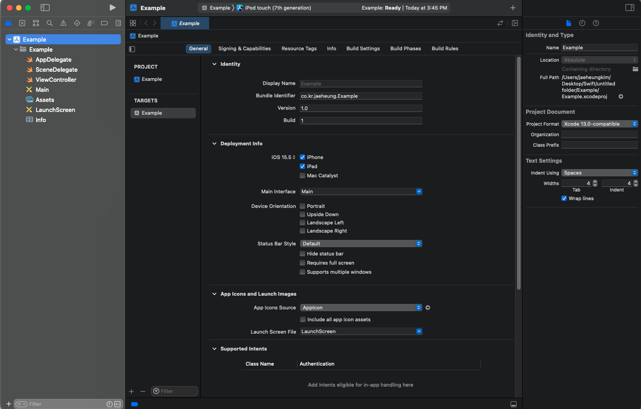Open the Issue navigator warning icon
The image size is (641, 409).
click(63, 23)
